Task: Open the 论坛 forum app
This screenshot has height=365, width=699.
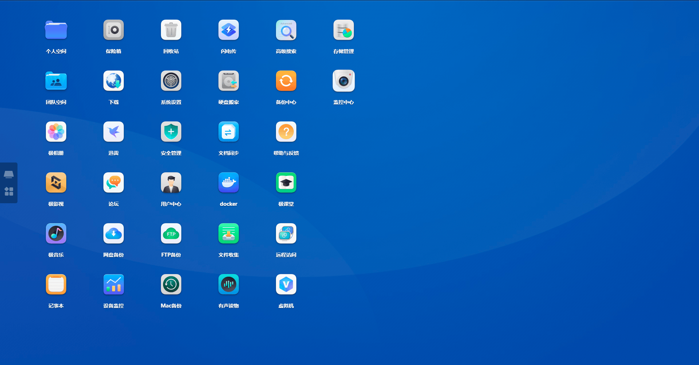Action: pyautogui.click(x=114, y=182)
